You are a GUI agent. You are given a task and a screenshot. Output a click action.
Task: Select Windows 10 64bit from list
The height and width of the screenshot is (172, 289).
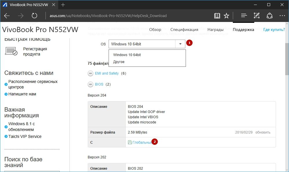127,55
